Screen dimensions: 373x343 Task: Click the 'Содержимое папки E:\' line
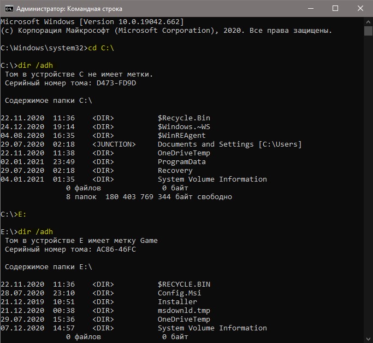(x=49, y=267)
